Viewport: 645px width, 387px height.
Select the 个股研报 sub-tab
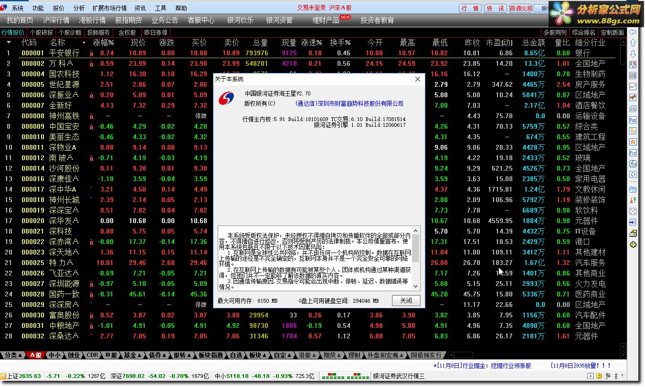pyautogui.click(x=42, y=33)
